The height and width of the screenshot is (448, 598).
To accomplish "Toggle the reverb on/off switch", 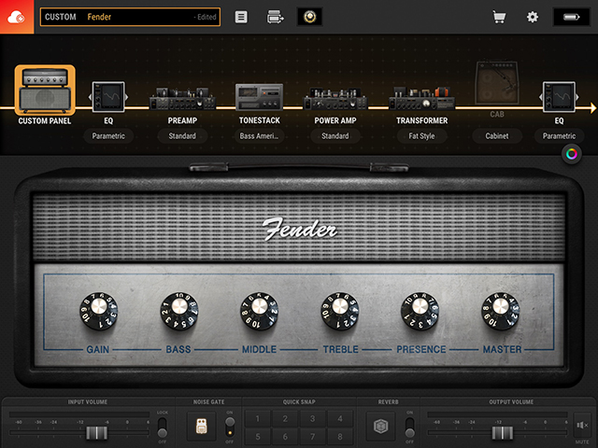I will [409, 426].
